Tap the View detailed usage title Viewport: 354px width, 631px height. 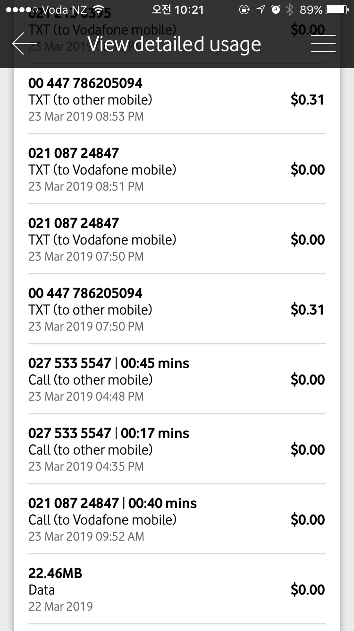coord(174,44)
